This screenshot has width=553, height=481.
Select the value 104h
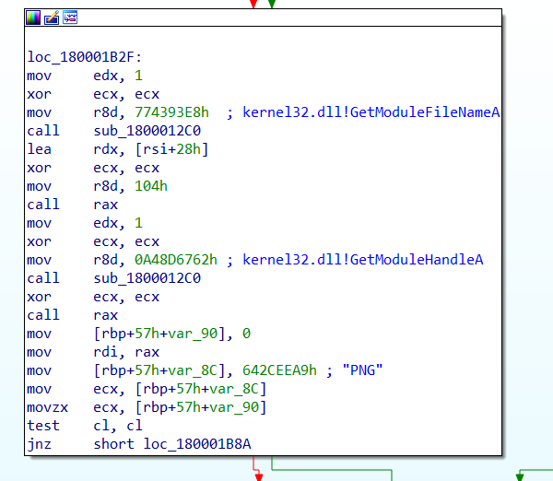(x=151, y=186)
